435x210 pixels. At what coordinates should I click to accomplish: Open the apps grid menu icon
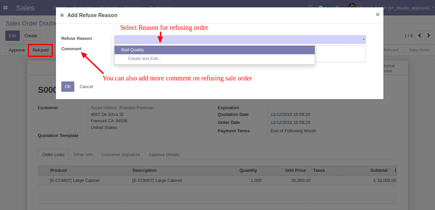tap(5, 8)
